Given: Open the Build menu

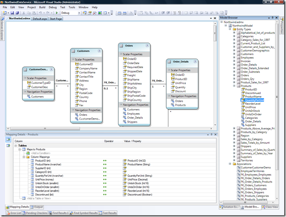Looking at the screenshot, I should [43, 8].
